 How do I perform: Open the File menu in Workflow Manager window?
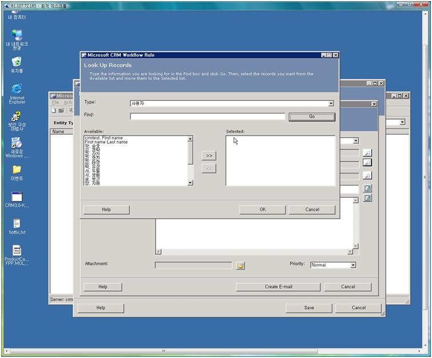56,103
